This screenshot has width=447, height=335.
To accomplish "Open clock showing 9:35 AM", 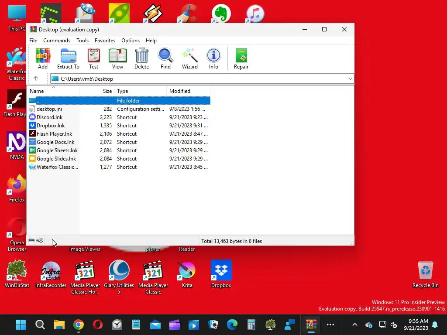I will pyautogui.click(x=416, y=325).
